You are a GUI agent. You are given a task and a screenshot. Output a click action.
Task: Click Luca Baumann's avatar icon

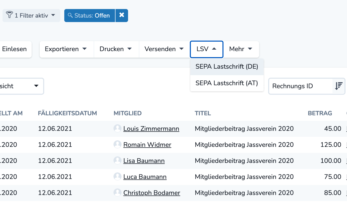[117, 176]
